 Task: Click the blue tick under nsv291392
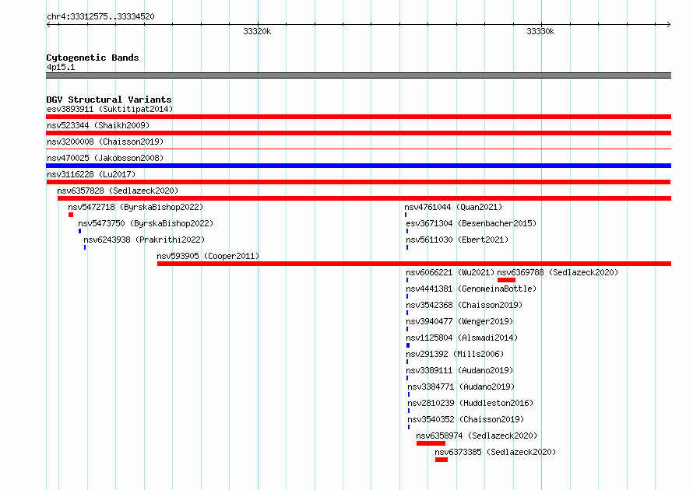(x=407, y=362)
